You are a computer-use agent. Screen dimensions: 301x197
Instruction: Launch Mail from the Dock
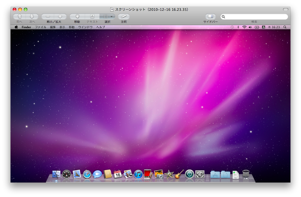[x=77, y=174]
